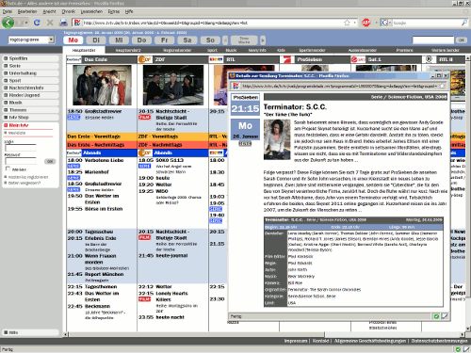471x353 pixels.
Task: Click the Terminator popup photo thumbnail
Action: click(277, 140)
